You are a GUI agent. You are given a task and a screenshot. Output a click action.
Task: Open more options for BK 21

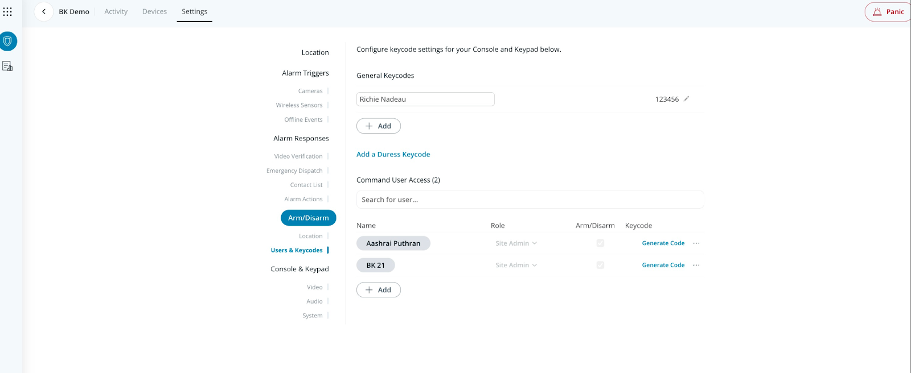[696, 265]
